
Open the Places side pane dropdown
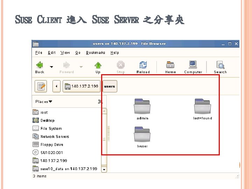click(44, 101)
